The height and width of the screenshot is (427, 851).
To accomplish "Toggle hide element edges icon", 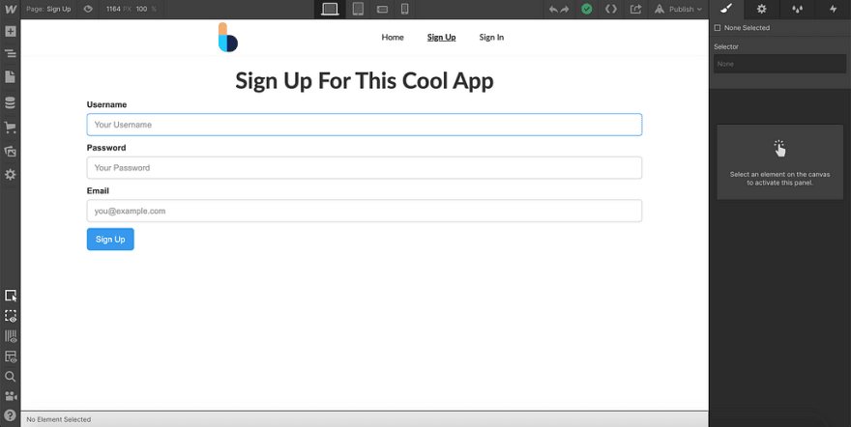I will click(11, 316).
